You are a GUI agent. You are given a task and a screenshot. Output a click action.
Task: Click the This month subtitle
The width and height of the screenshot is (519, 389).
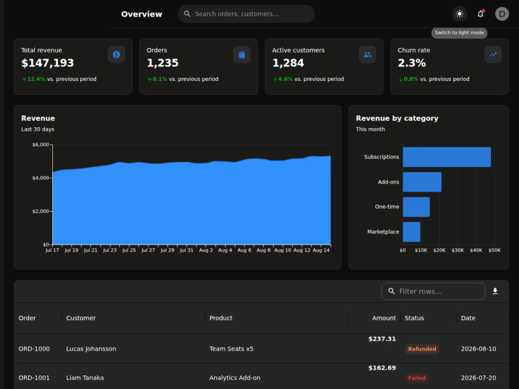(x=371, y=129)
